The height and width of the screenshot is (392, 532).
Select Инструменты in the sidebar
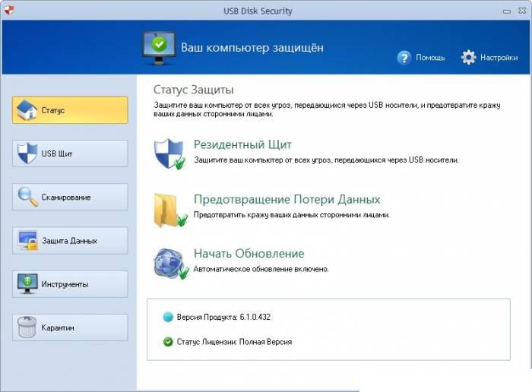[70, 284]
